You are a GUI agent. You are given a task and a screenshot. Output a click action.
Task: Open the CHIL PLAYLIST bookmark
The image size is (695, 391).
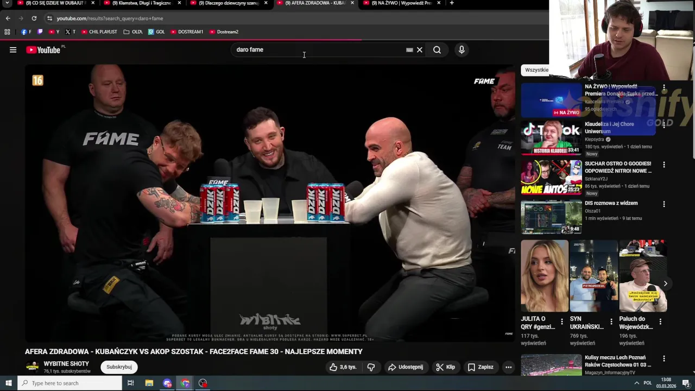[99, 32]
